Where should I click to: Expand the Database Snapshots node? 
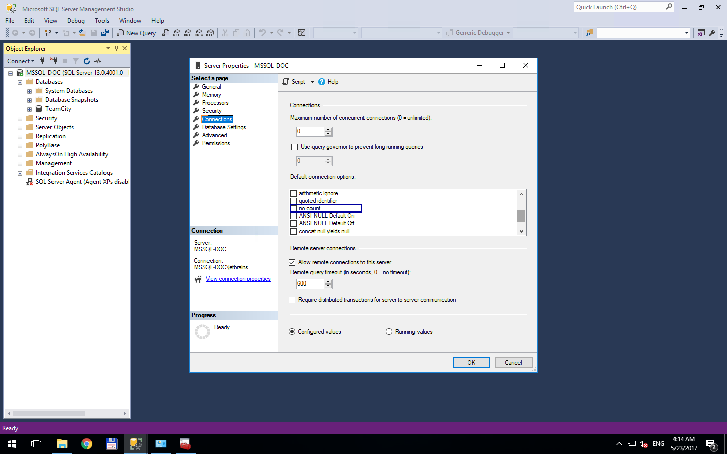pyautogui.click(x=29, y=100)
